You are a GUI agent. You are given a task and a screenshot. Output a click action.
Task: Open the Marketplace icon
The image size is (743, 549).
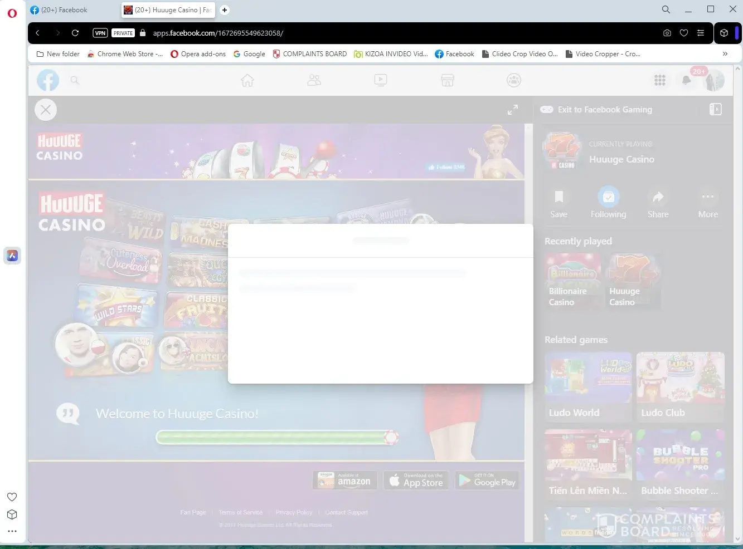coord(447,81)
